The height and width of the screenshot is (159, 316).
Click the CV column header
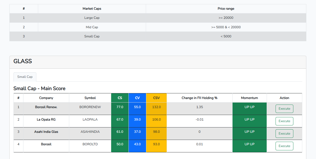137,98
